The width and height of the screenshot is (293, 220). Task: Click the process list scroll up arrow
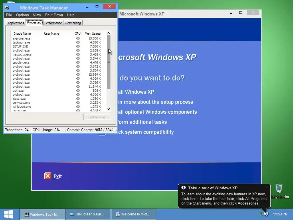coord(108,33)
